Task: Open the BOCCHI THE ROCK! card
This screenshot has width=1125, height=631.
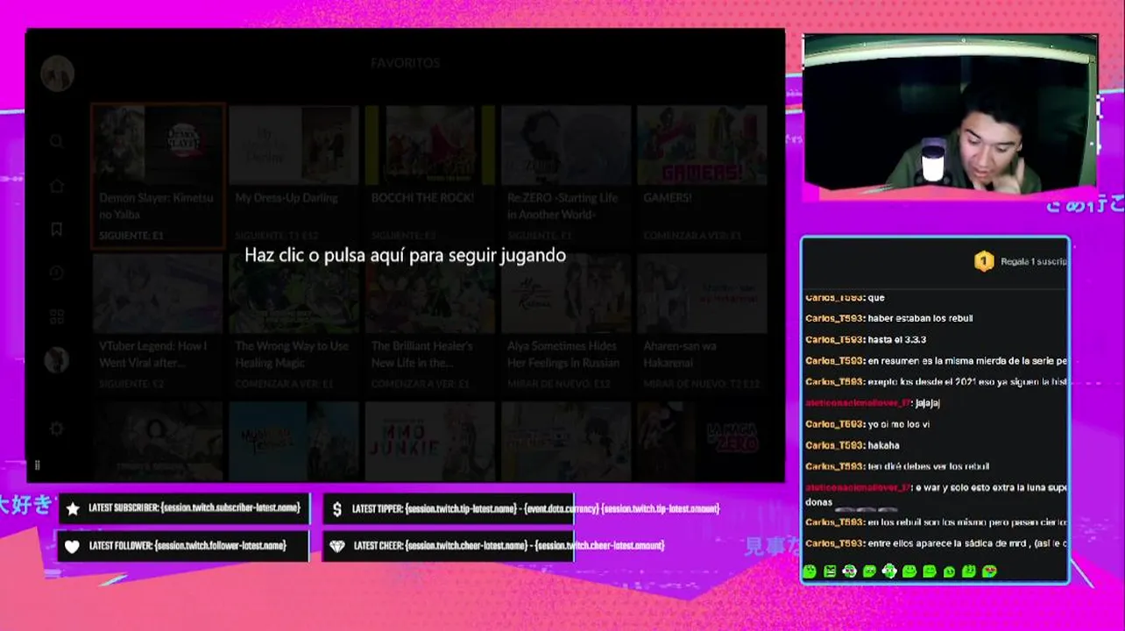Action: point(429,175)
